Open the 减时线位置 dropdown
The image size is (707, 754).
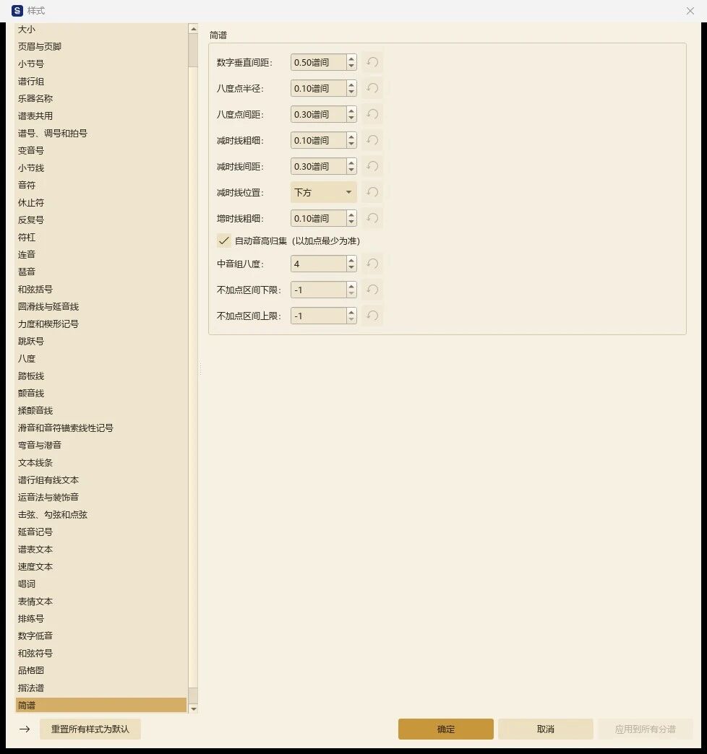click(323, 192)
